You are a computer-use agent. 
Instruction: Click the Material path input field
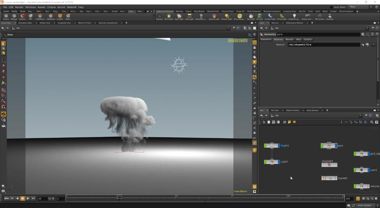324,45
